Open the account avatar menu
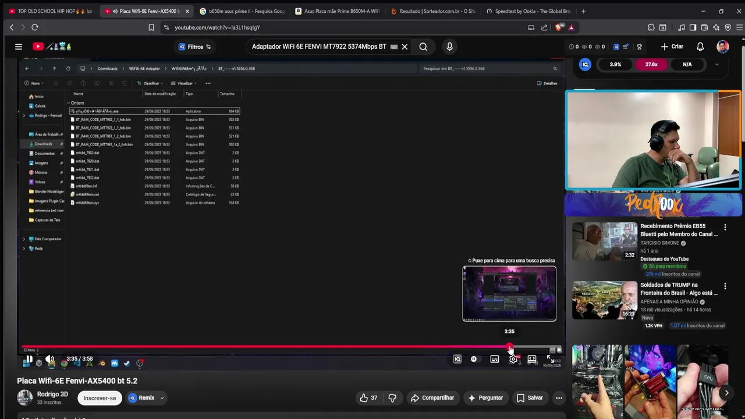The width and height of the screenshot is (745, 419). point(723,47)
